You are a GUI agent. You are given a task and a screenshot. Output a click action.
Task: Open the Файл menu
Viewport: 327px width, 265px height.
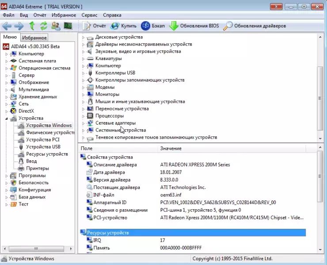click(8, 15)
